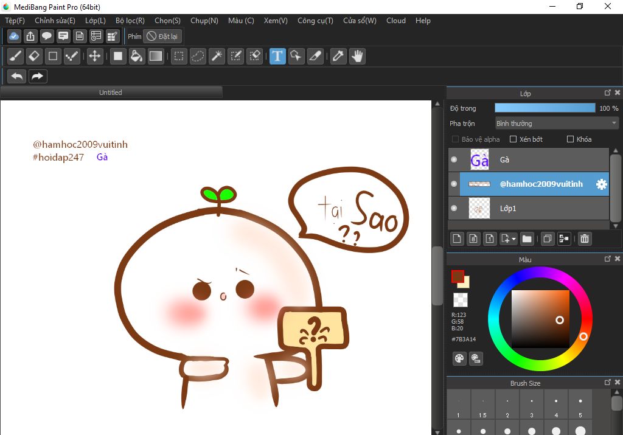The image size is (623, 435).
Task: Select the Eraser tool
Action: [x=34, y=56]
